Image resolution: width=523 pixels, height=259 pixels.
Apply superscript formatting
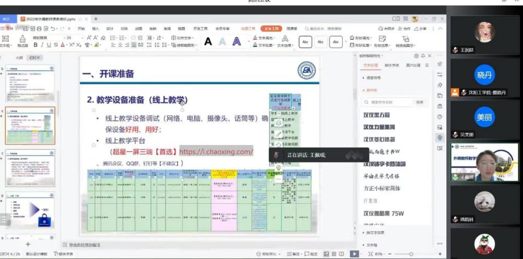[x=71, y=45]
